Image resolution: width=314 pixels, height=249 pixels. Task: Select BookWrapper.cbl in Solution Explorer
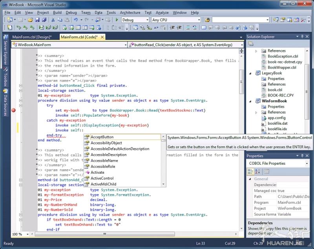tap(282, 67)
